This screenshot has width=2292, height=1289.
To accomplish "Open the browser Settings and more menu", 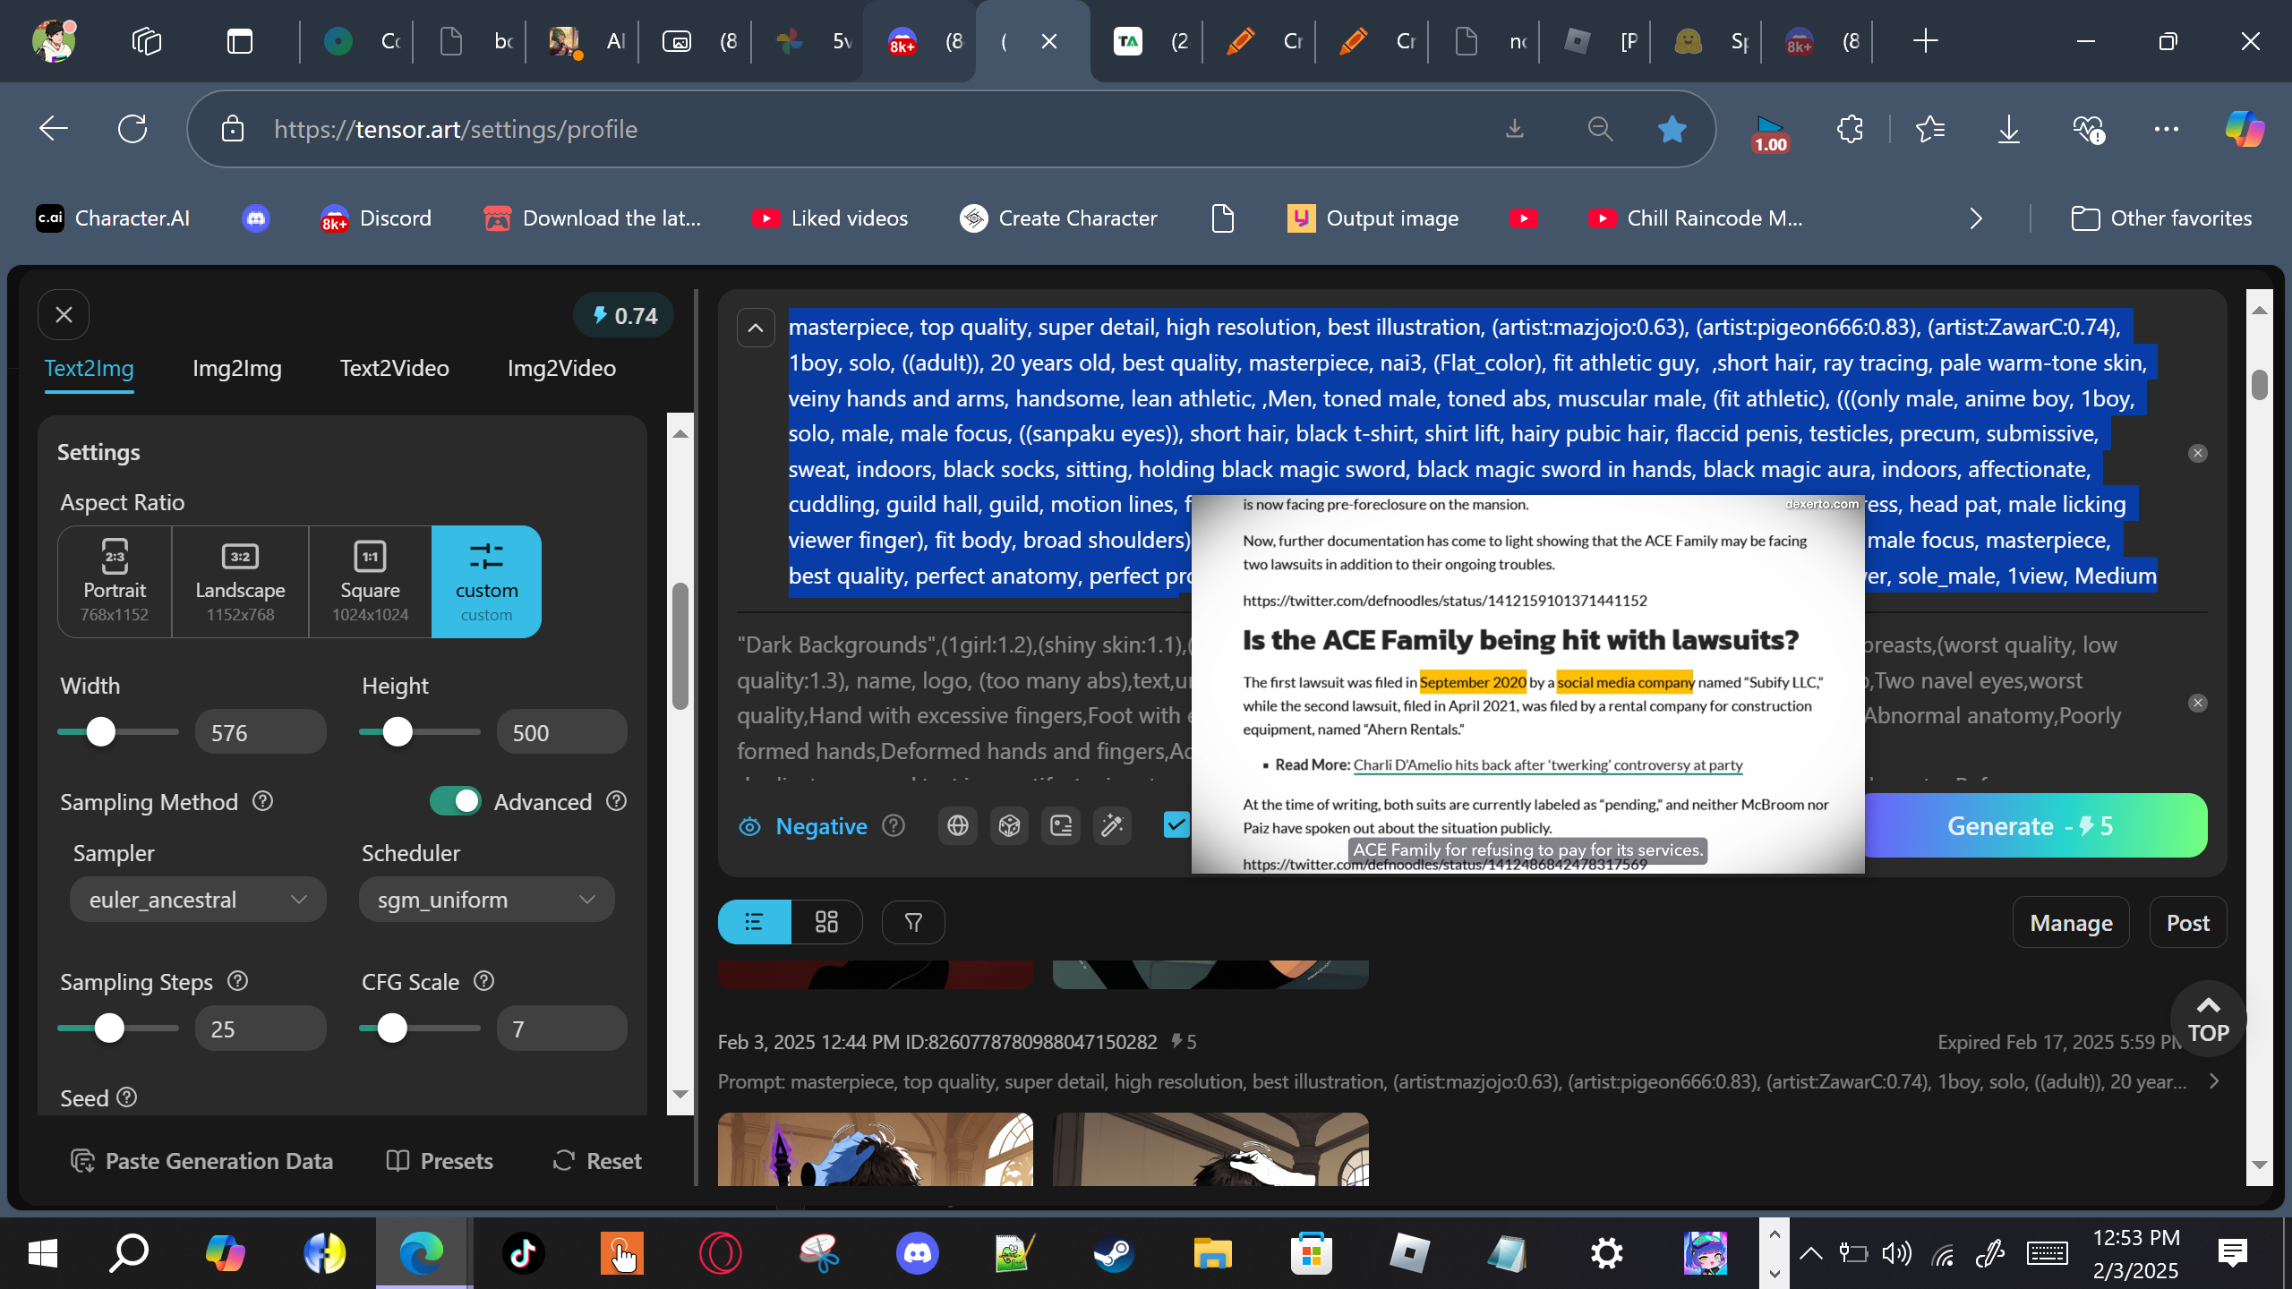I will [x=2167, y=129].
